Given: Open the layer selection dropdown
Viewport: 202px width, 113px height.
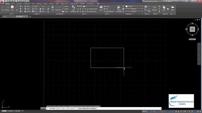Looking at the screenshot, I should [88, 6].
